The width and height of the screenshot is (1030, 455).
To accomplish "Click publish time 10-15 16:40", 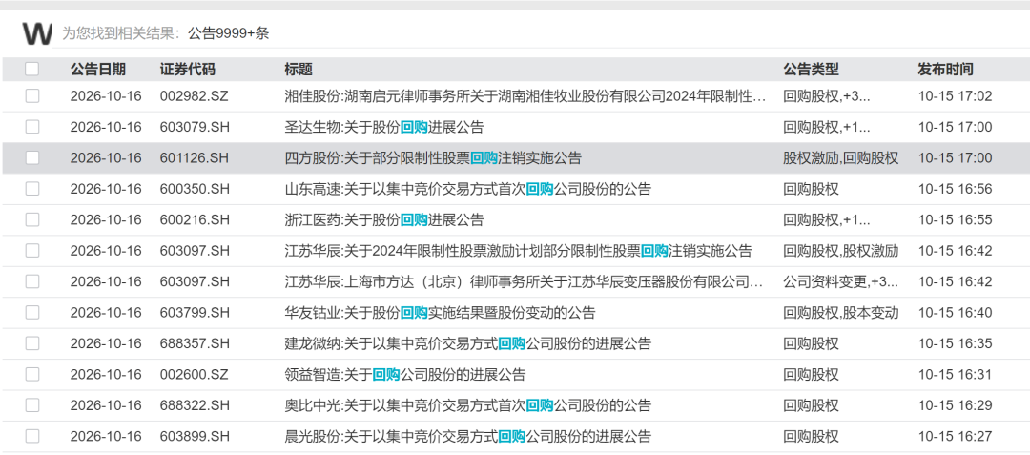I will coord(955,313).
